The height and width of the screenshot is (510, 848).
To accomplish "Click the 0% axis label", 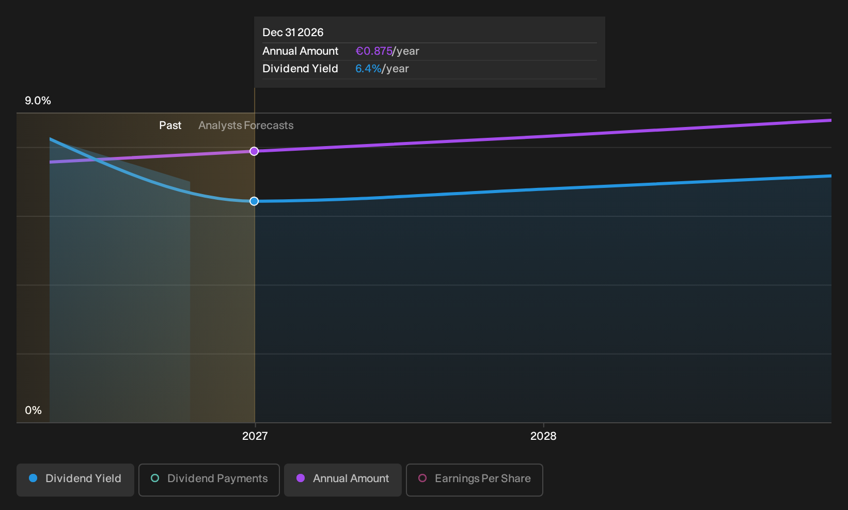I will point(33,410).
